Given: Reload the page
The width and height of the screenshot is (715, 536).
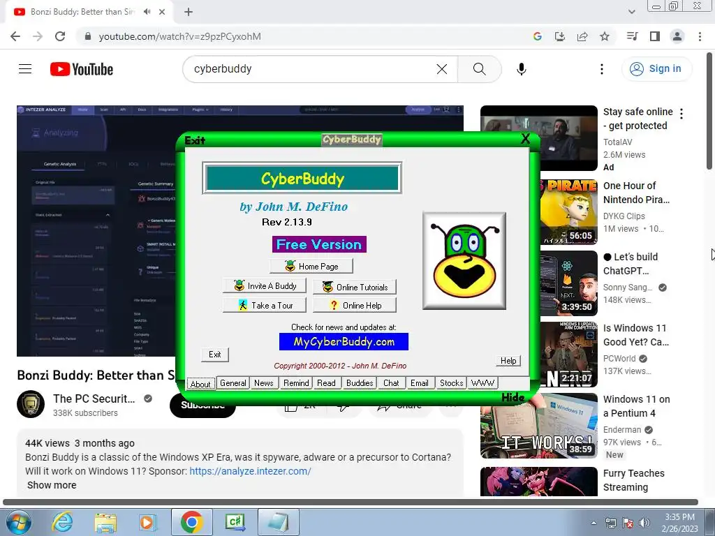Looking at the screenshot, I should pos(60,36).
